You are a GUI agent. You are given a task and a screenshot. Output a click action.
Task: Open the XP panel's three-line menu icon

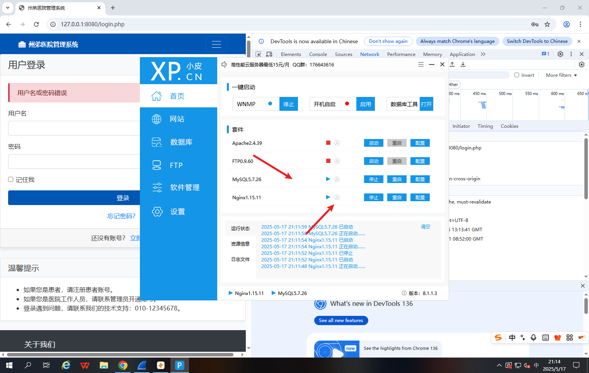click(x=421, y=64)
